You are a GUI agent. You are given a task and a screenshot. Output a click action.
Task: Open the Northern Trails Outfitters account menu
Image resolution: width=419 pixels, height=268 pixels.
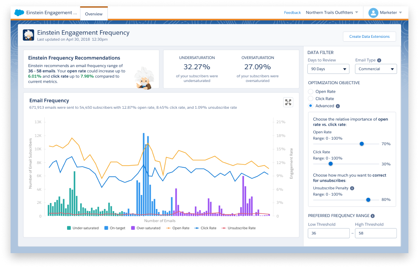(x=332, y=13)
